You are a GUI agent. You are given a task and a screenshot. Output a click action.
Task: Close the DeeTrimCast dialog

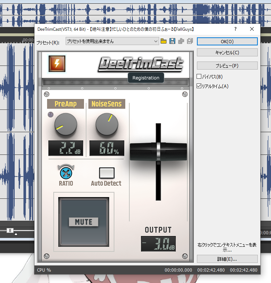tap(252, 29)
